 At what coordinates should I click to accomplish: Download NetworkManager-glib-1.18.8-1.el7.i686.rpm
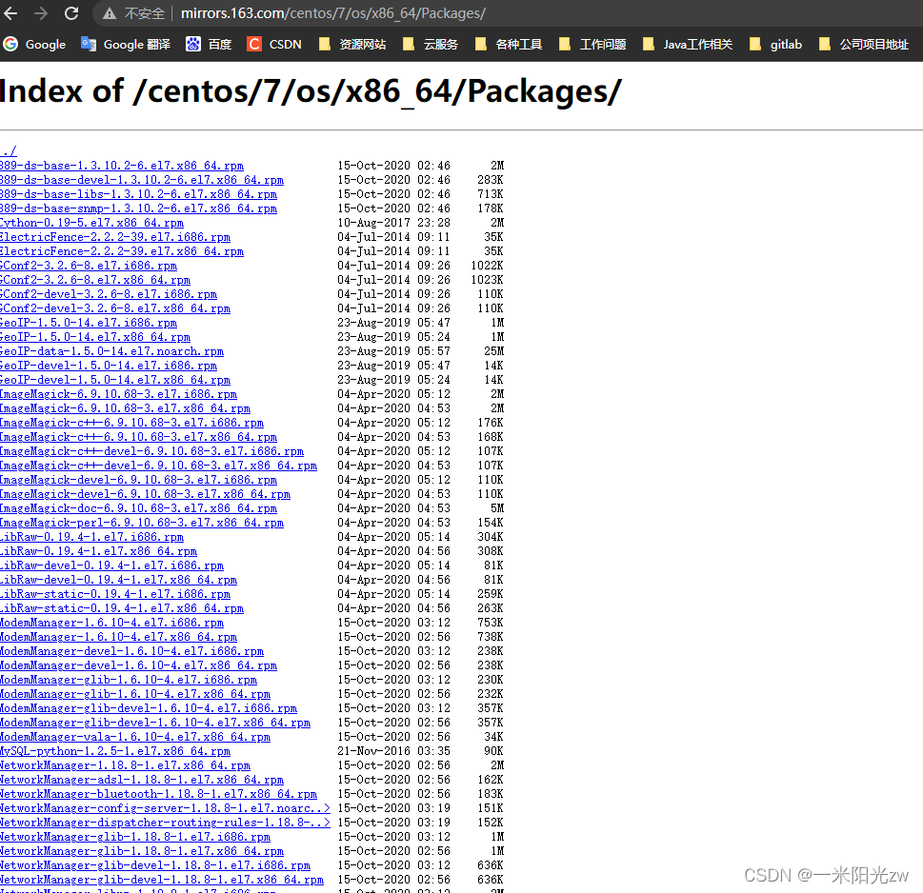point(135,837)
